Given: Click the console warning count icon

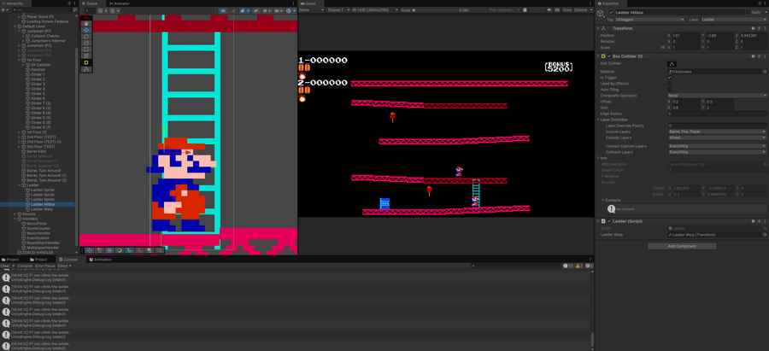Looking at the screenshot, I should click(578, 266).
